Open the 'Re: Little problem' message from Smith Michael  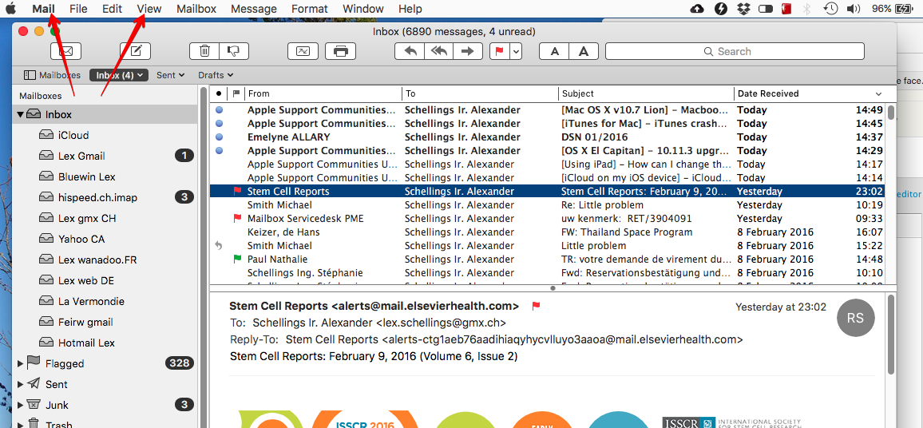coord(549,205)
